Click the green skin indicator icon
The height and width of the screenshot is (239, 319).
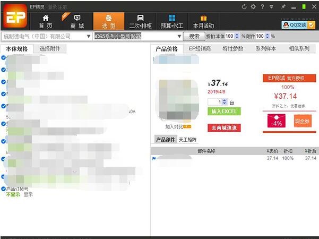click(x=304, y=7)
